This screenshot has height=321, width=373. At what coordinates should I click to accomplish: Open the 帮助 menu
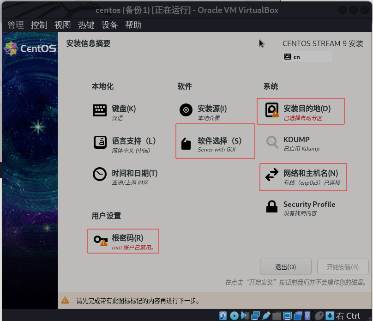pos(133,25)
